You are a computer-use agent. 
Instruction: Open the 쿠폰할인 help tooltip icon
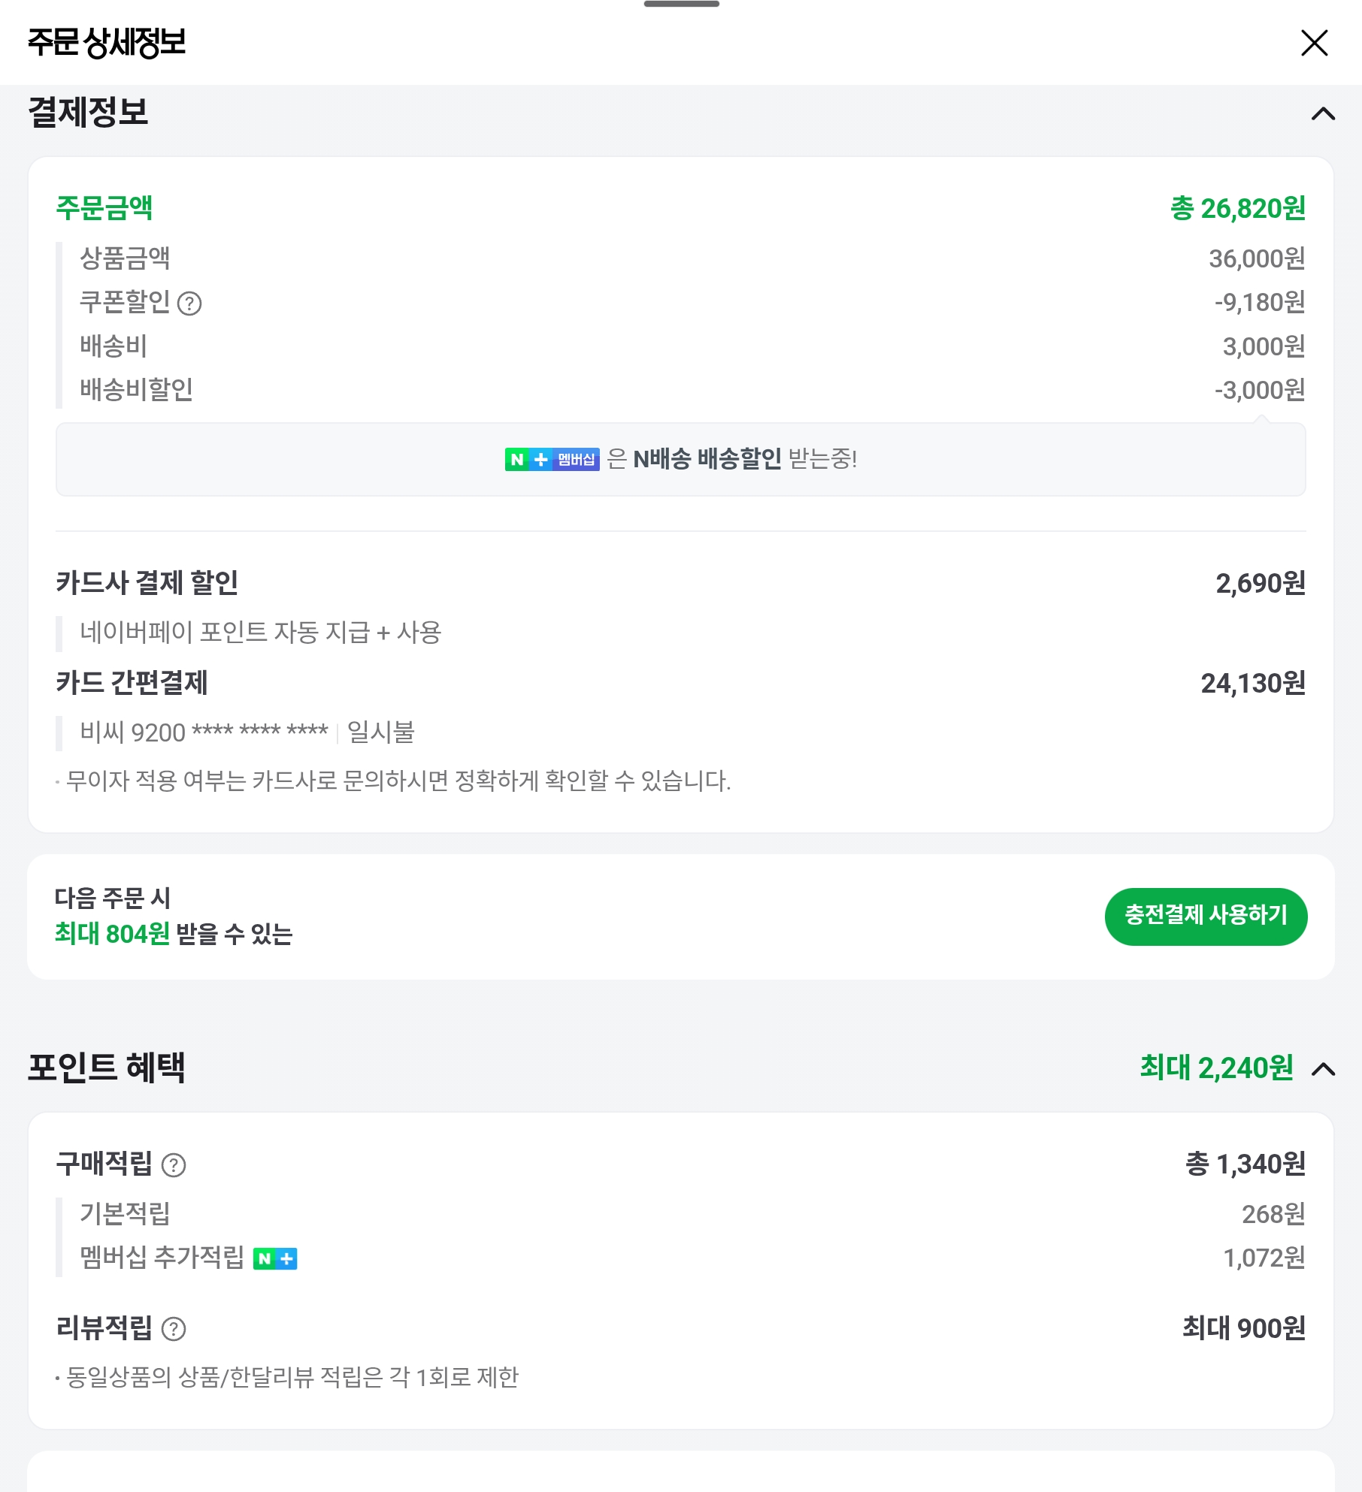(x=189, y=304)
